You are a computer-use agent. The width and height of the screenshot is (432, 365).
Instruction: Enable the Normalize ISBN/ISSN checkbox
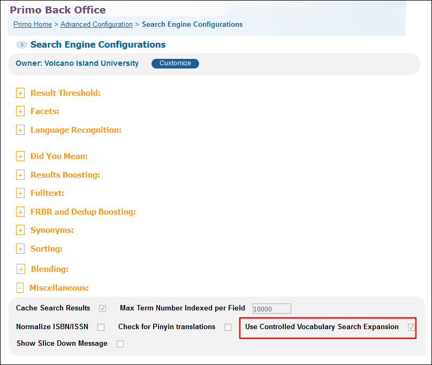pyautogui.click(x=101, y=327)
